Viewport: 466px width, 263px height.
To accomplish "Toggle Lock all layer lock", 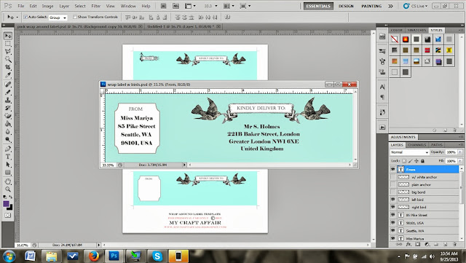I will (x=422, y=161).
